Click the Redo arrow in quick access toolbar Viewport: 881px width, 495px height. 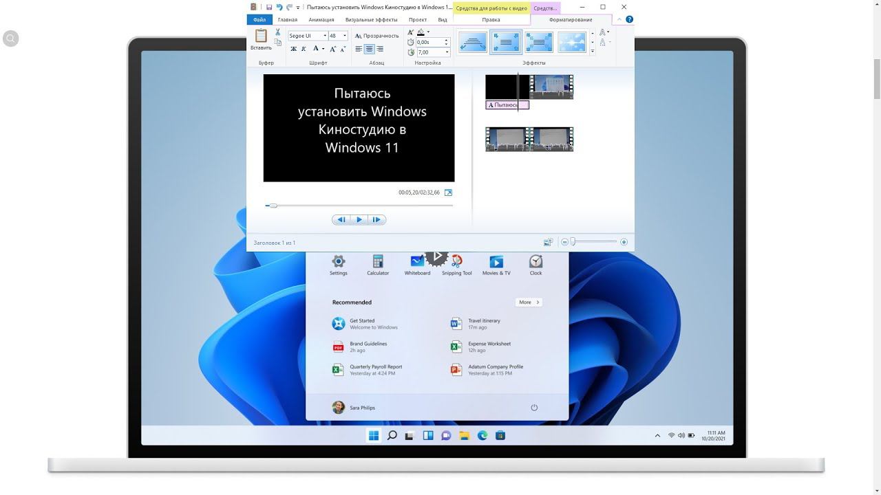click(x=289, y=8)
